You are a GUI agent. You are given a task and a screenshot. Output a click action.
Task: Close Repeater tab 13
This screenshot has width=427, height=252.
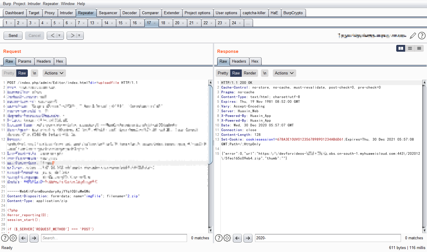click(98, 23)
